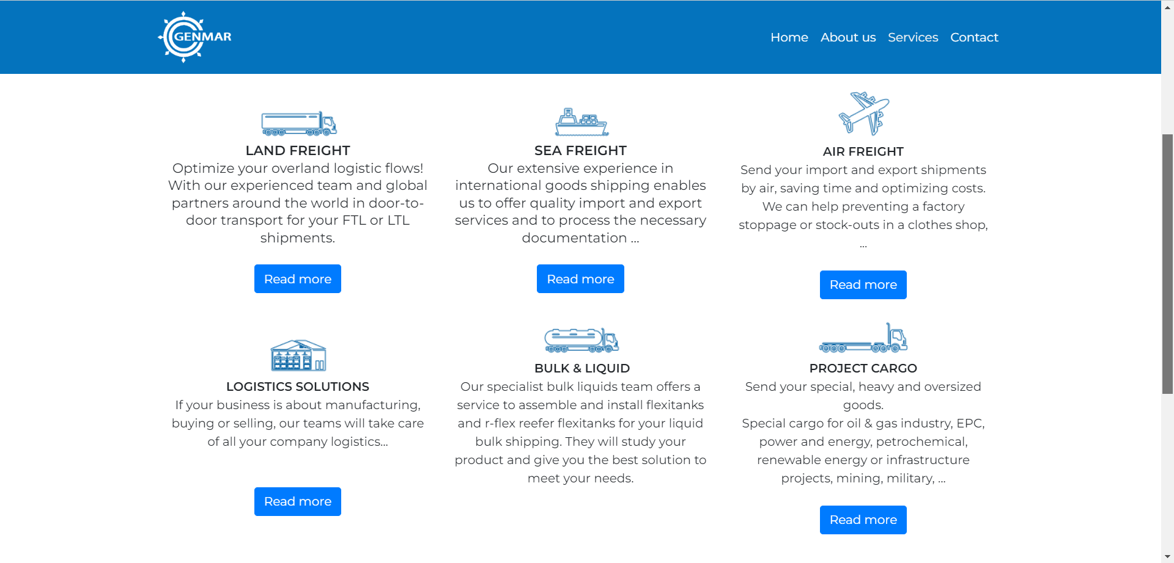Image resolution: width=1174 pixels, height=563 pixels.
Task: Click the scrollbar down arrow
Action: click(1167, 557)
